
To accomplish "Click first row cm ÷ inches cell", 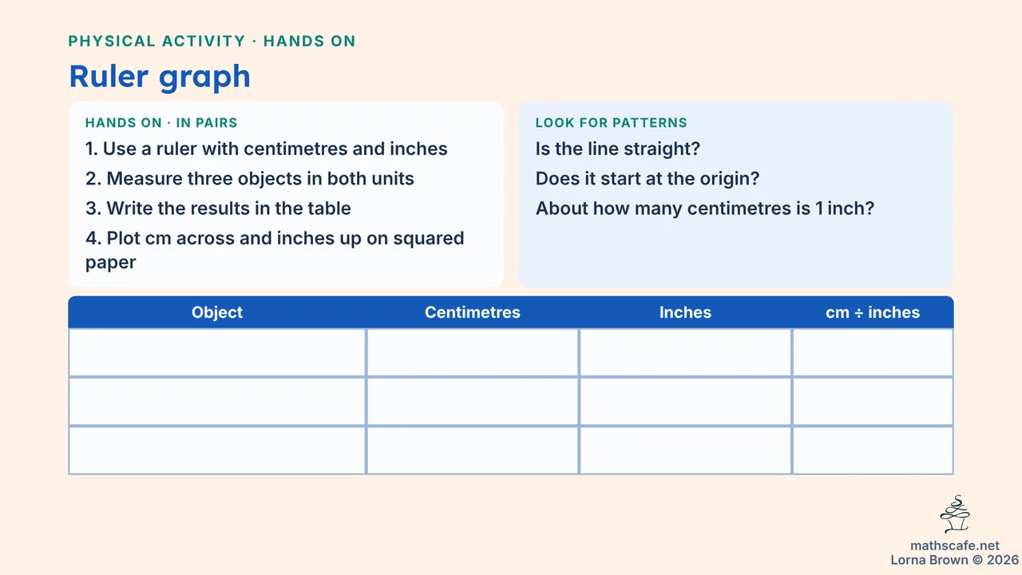I will 873,352.
